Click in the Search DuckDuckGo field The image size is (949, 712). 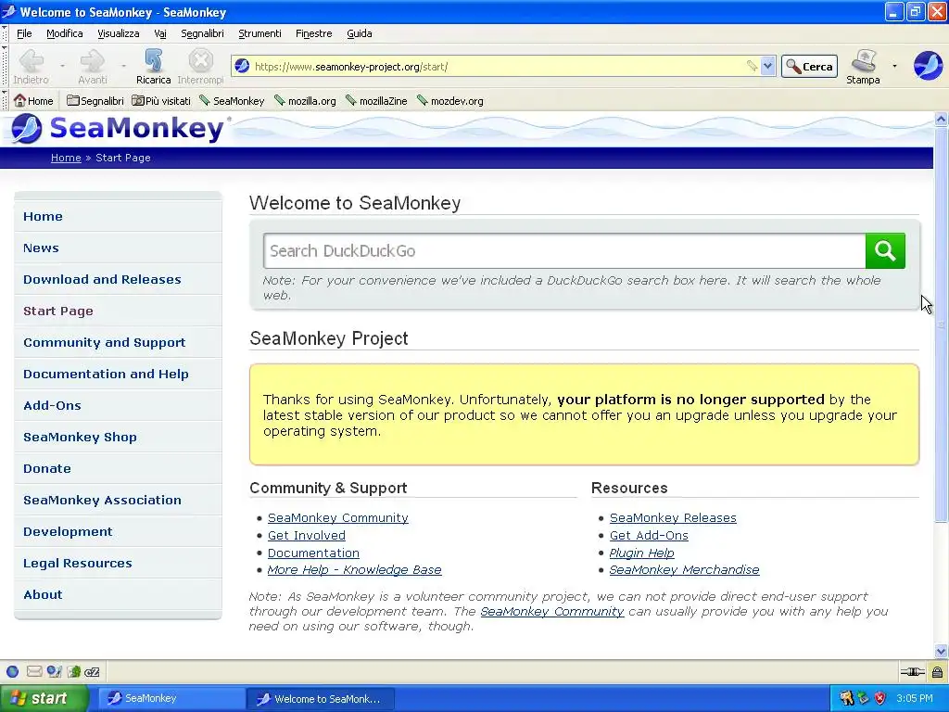[x=564, y=250]
